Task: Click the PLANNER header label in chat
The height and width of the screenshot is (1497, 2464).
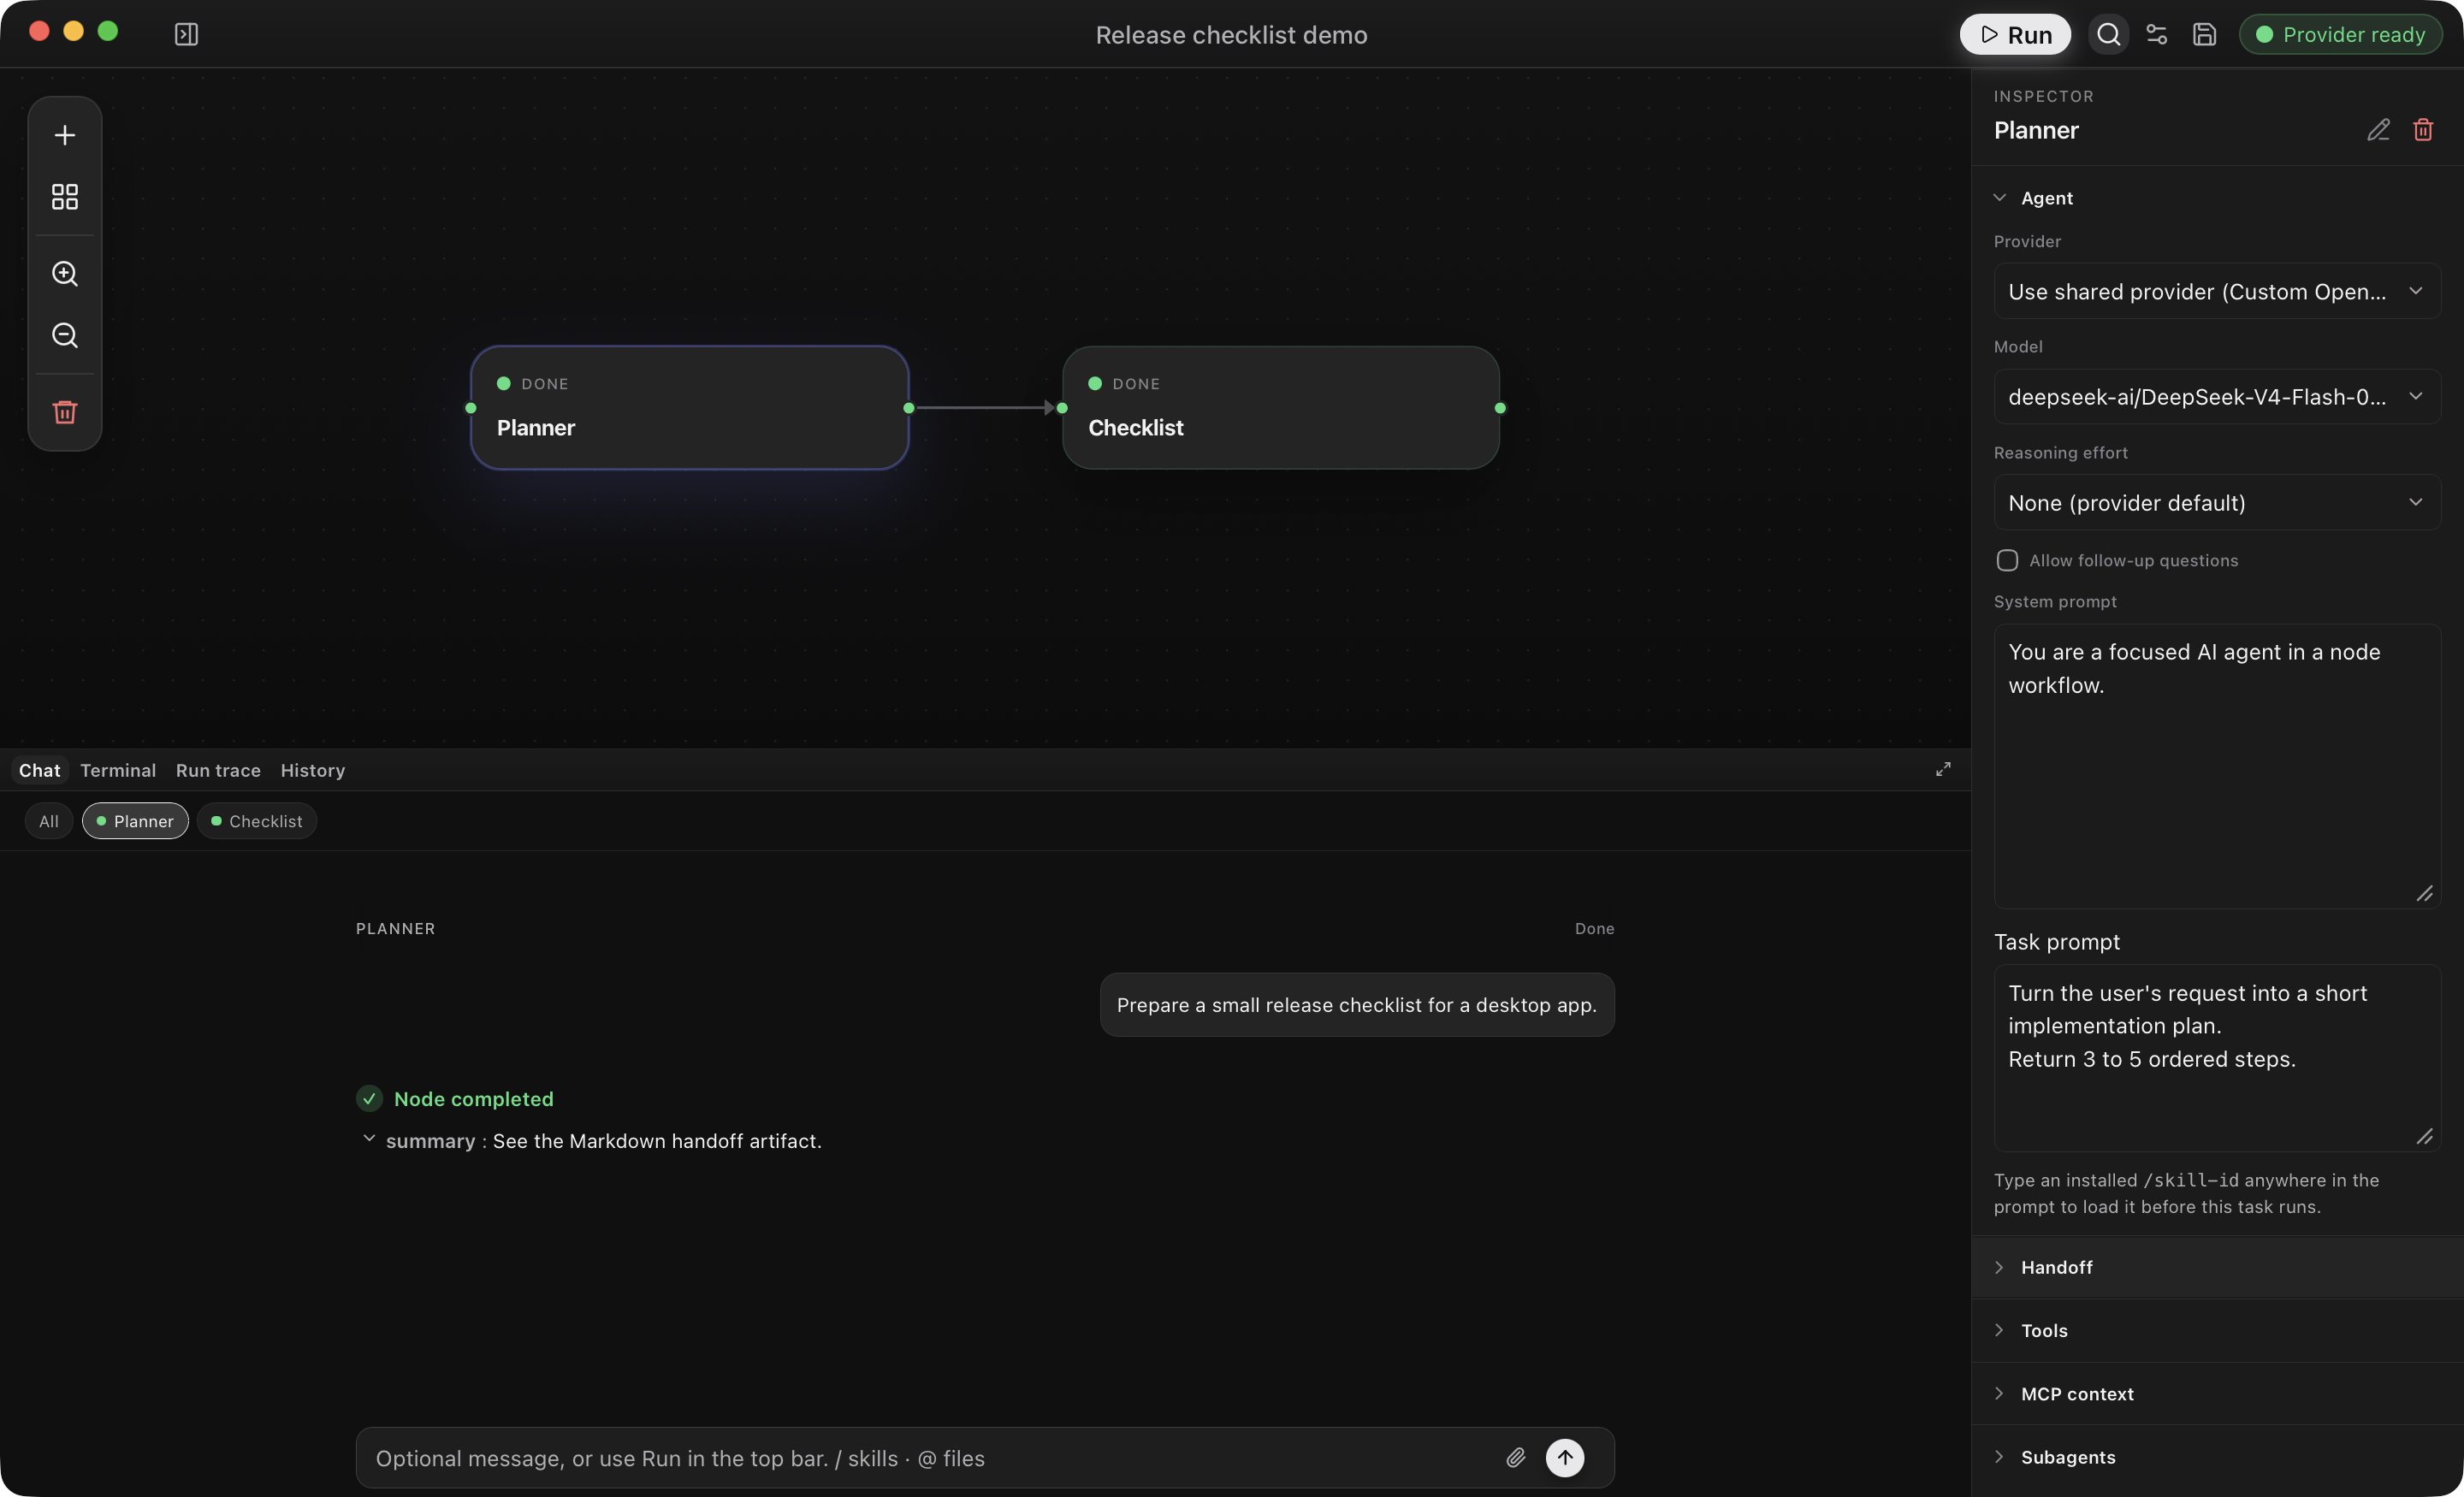Action: [395, 929]
